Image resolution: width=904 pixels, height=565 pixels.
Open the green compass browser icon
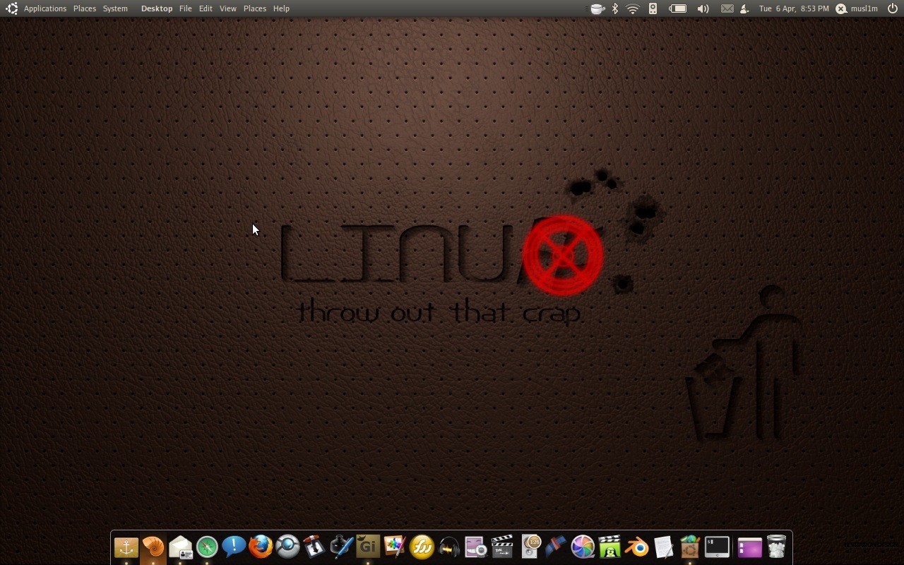point(207,547)
